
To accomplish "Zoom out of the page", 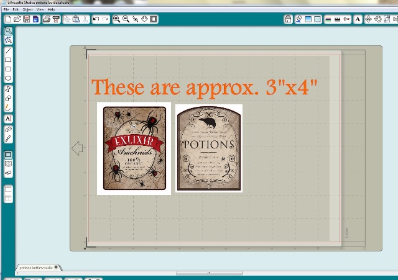I will (x=126, y=19).
